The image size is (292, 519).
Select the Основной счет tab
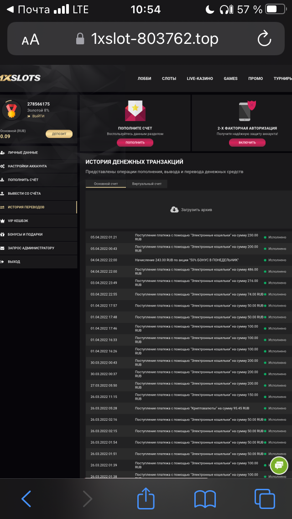click(106, 184)
